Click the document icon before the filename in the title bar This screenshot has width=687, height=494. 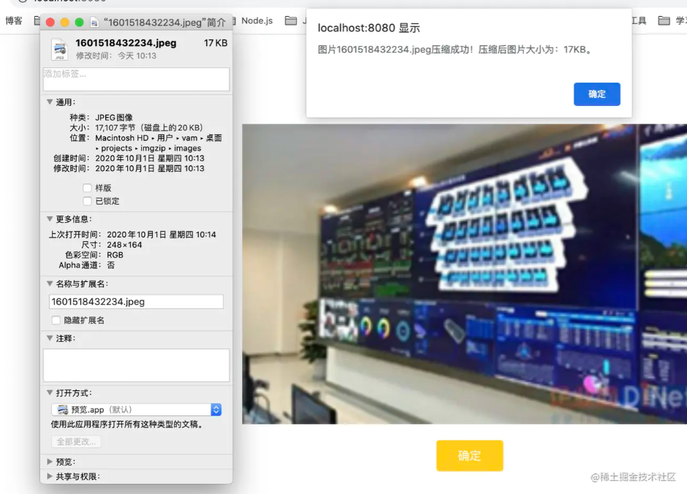95,23
